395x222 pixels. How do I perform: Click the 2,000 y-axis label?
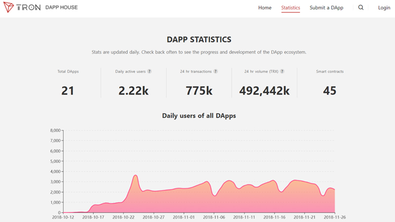(x=55, y=192)
